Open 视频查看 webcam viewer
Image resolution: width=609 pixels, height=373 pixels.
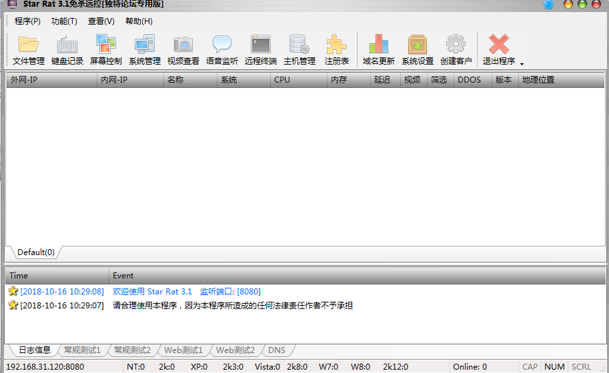pyautogui.click(x=183, y=50)
